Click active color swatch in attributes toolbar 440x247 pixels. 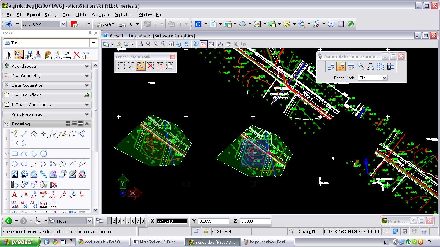click(x=74, y=24)
